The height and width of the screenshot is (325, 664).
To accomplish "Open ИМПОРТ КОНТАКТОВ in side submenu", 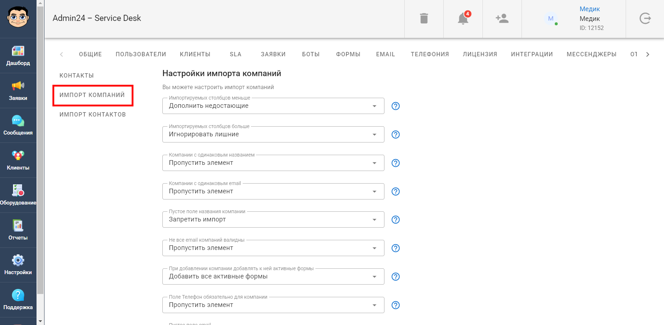I will pos(93,115).
